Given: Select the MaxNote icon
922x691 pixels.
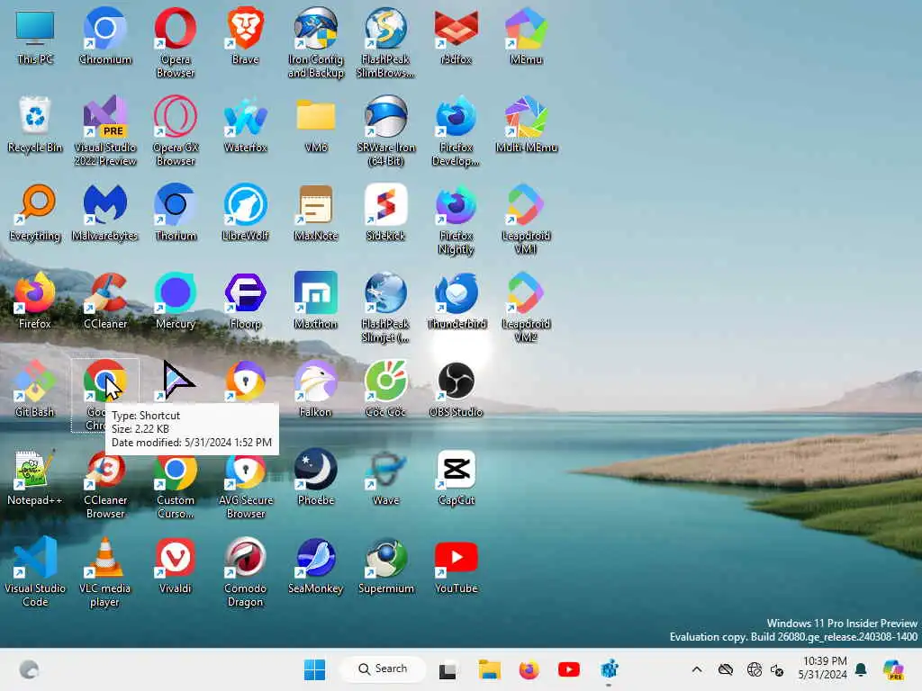Looking at the screenshot, I should (x=316, y=211).
